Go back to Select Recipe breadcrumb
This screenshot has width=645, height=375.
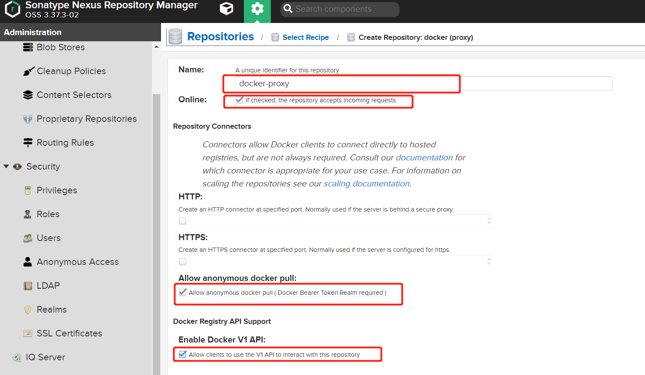click(x=306, y=37)
